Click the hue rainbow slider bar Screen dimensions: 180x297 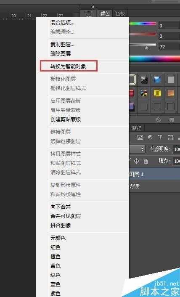[x=143, y=24]
